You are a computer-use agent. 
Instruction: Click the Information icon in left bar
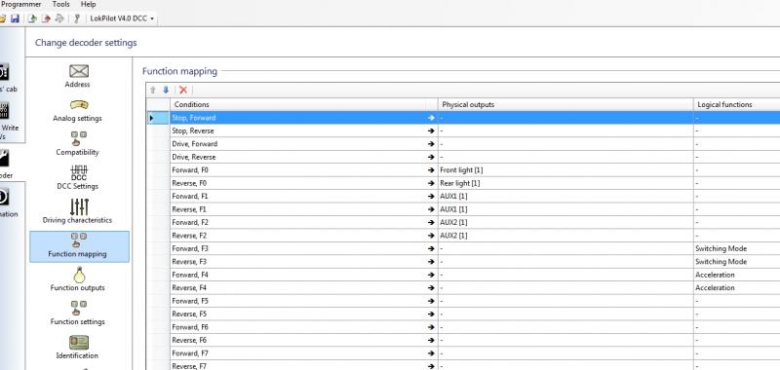pyautogui.click(x=4, y=198)
